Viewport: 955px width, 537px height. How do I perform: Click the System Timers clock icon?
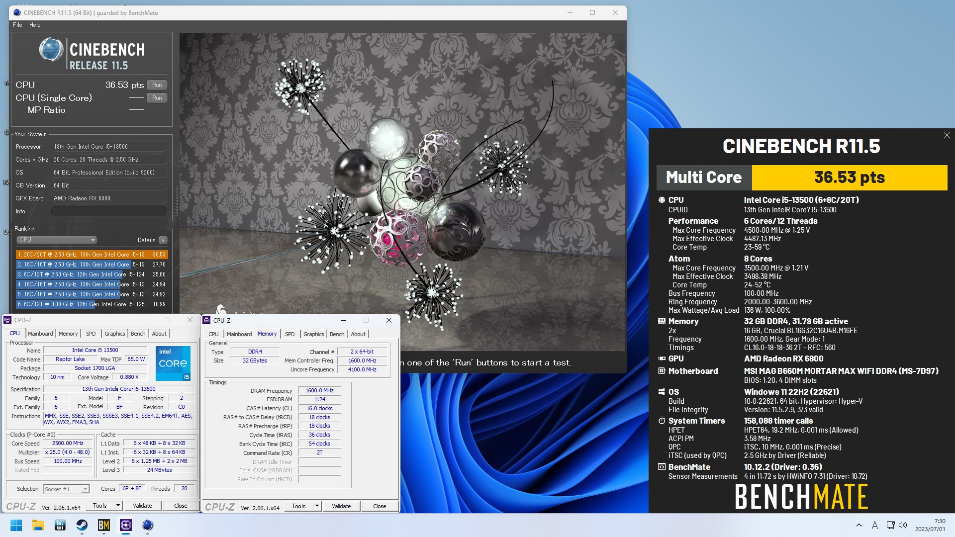662,421
